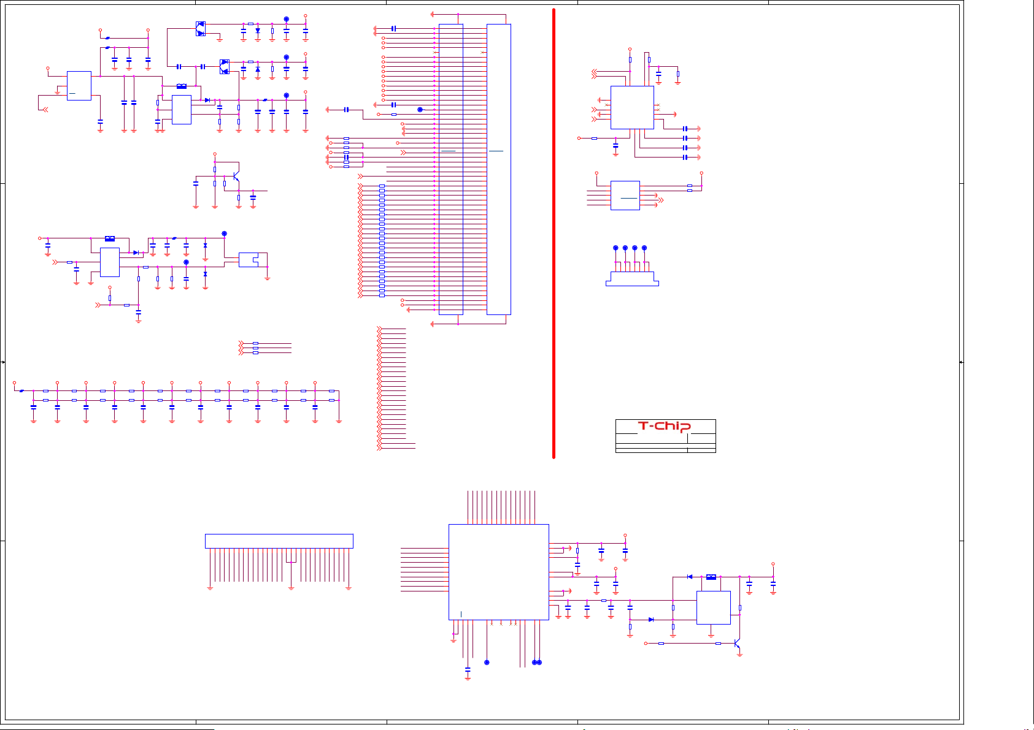This screenshot has width=1034, height=730.
Task: Select the 4-pin connector under four test points
Action: click(x=632, y=279)
